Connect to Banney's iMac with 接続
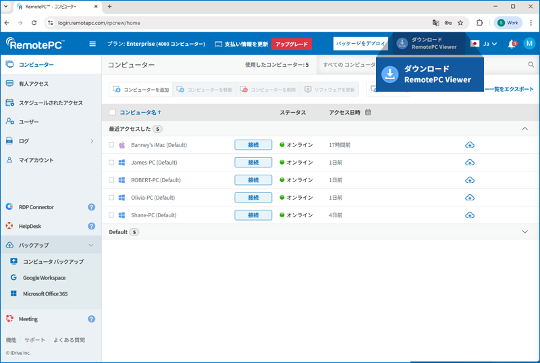 pyautogui.click(x=253, y=145)
